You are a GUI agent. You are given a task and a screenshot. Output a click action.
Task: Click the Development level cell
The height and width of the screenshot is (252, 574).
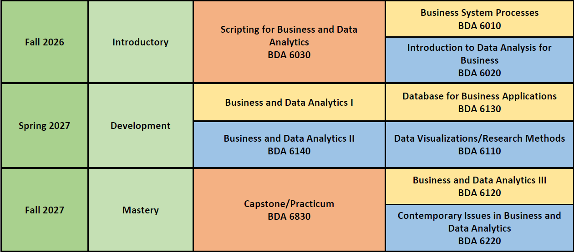click(x=140, y=126)
